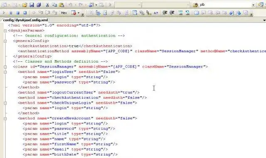Toggle a bookmark on current line
266x158 pixels.
197,13
